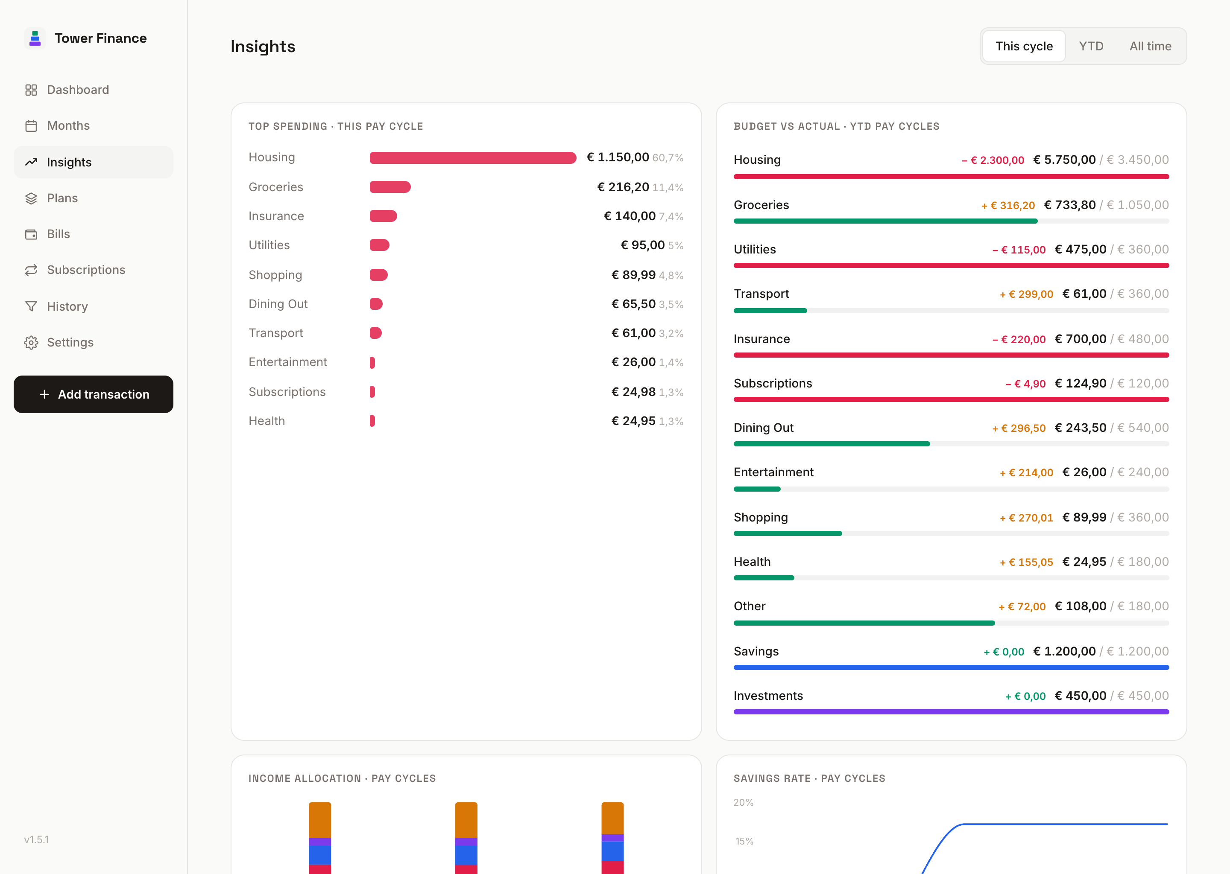This screenshot has width=1230, height=874.
Task: Click the '€ 1.200,00' Savings actual amount
Action: (1064, 651)
